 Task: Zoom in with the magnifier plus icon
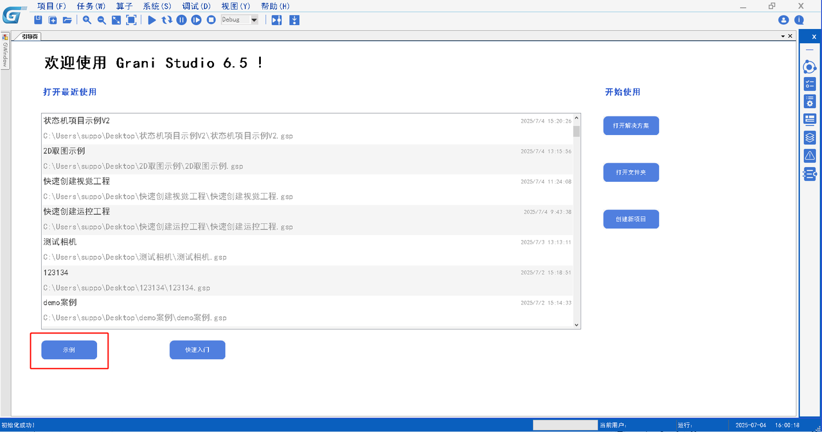[x=87, y=20]
